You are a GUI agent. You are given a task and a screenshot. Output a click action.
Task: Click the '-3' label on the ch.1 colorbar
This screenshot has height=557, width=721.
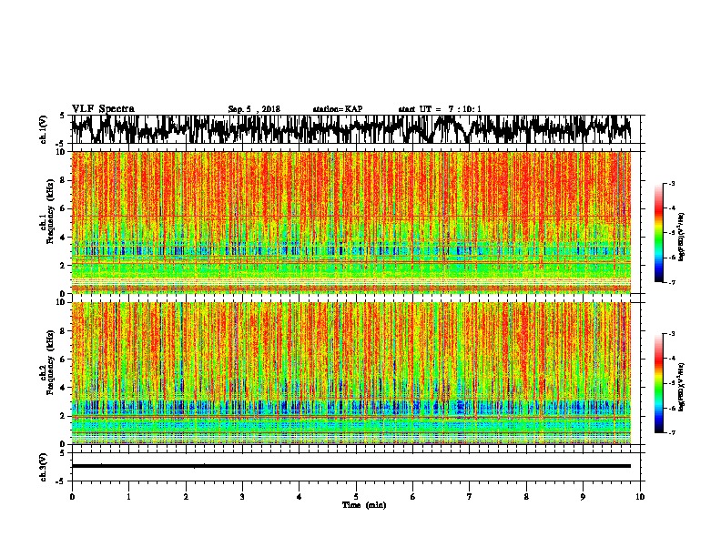coord(671,184)
